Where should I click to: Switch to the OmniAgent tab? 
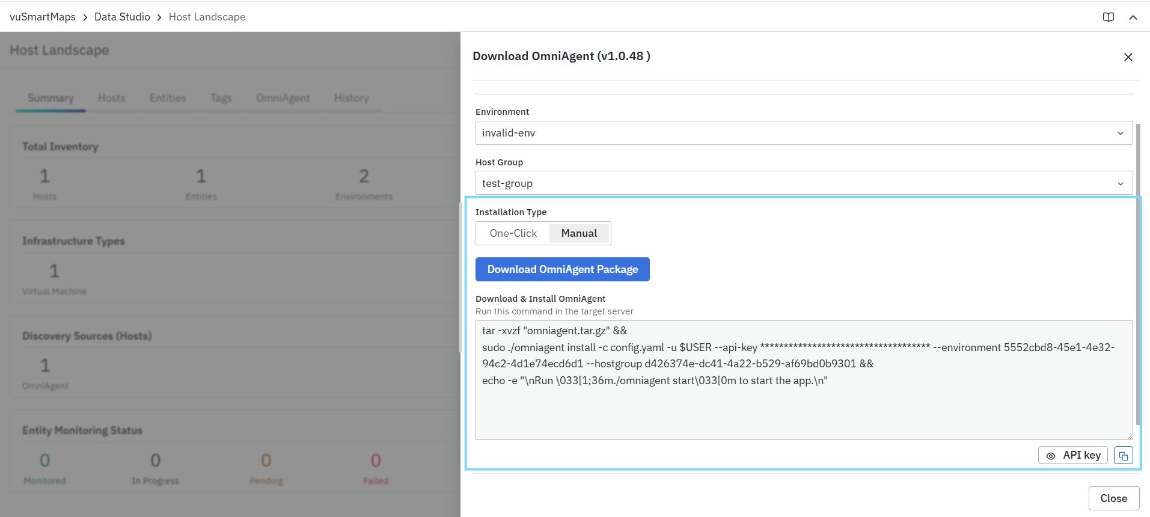(x=283, y=98)
